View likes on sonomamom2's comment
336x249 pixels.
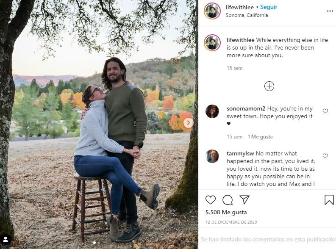[x=260, y=137]
